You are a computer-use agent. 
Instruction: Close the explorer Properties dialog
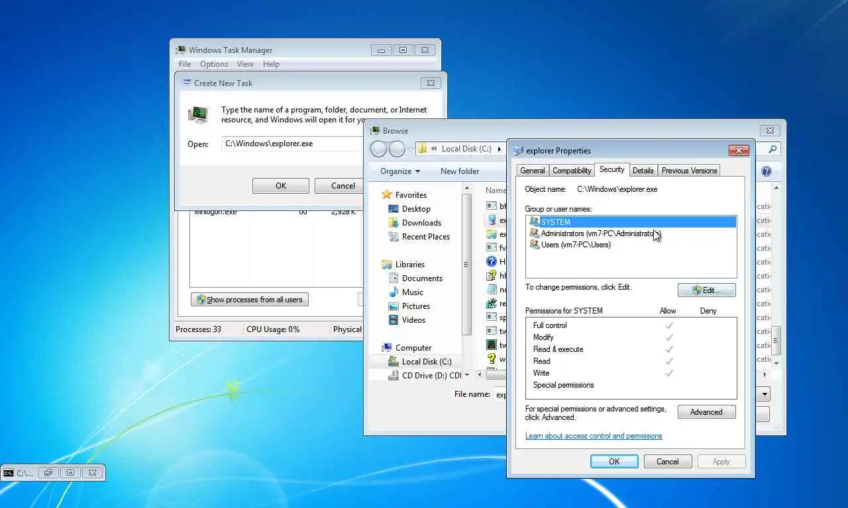point(738,150)
